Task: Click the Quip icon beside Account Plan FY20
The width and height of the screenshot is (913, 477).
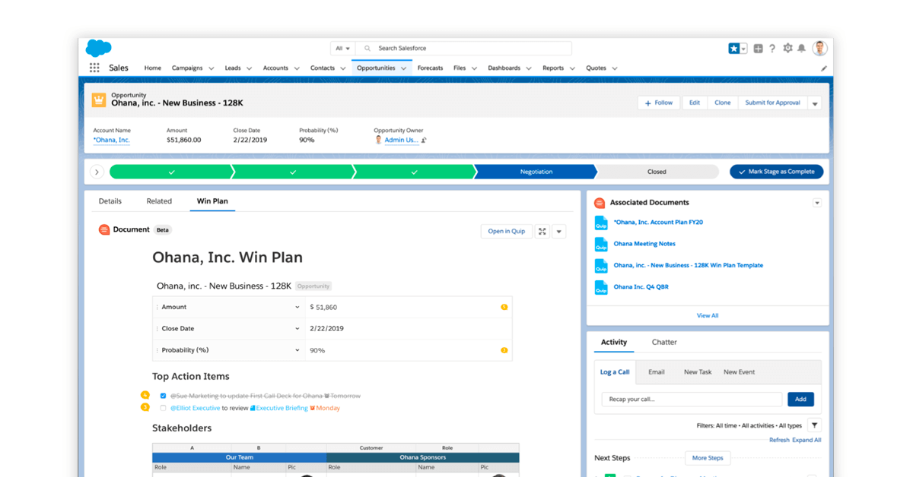Action: [x=601, y=223]
